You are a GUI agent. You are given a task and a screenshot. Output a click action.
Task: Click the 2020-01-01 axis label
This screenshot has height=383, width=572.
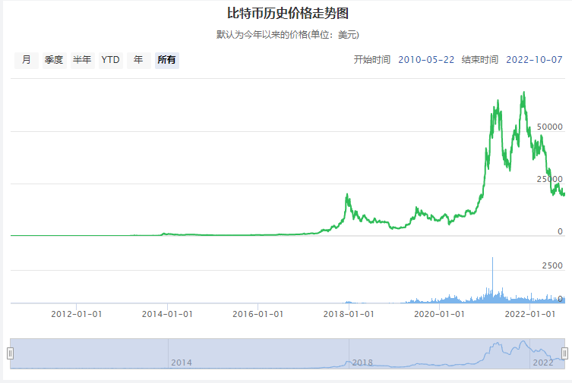(439, 314)
